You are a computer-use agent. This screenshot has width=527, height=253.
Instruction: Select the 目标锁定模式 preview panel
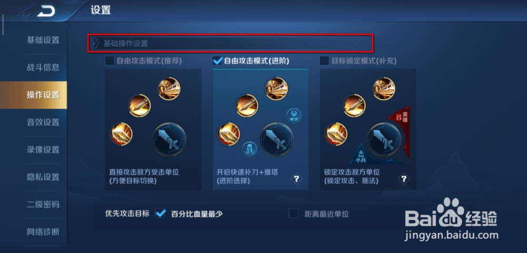(x=368, y=129)
